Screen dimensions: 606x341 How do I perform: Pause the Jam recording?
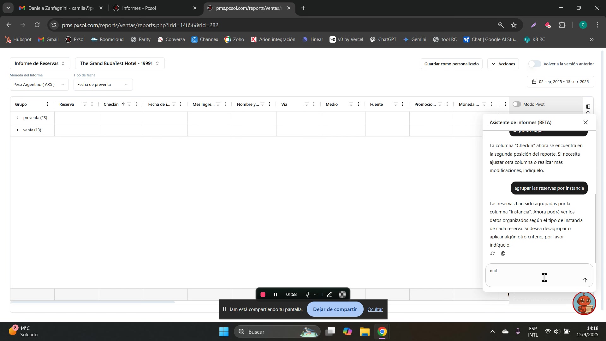(276, 295)
